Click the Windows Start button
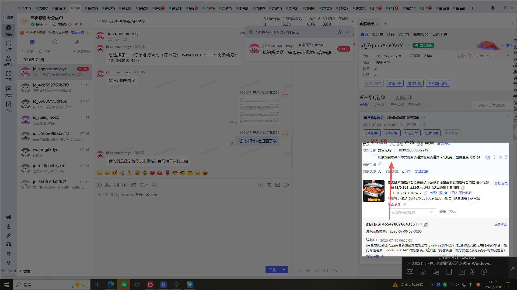The width and height of the screenshot is (517, 290). tap(6, 285)
